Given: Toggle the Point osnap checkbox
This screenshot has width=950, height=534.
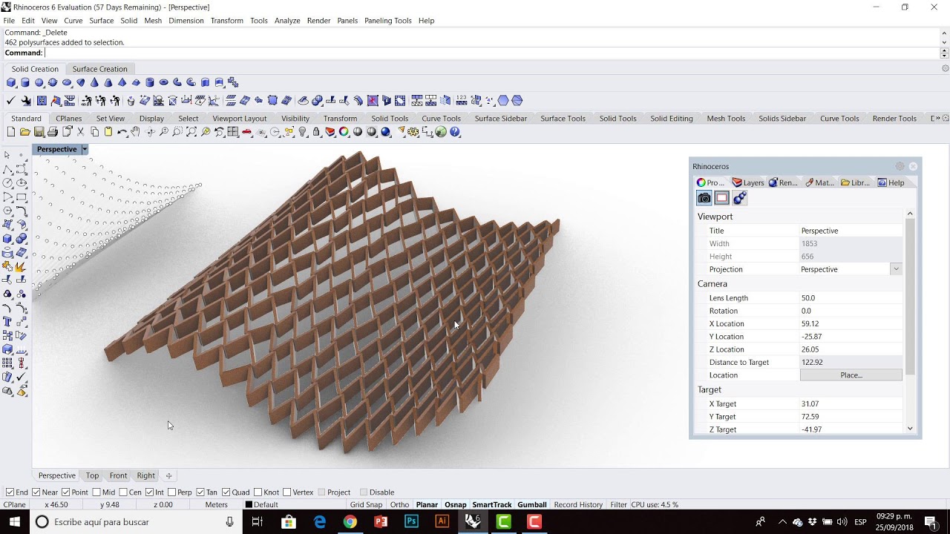Looking at the screenshot, I should 66,492.
